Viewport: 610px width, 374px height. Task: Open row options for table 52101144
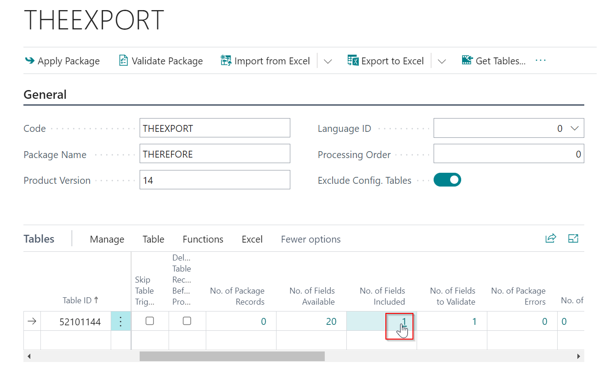click(121, 321)
